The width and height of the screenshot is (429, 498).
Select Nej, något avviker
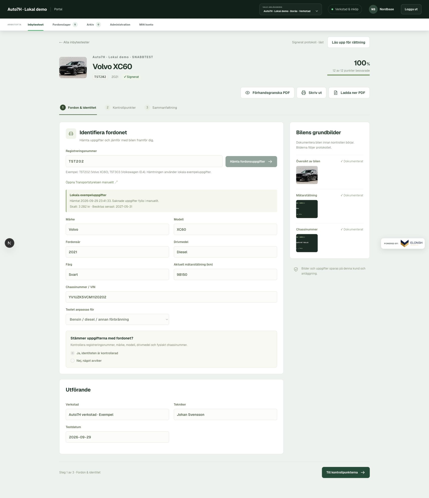click(72, 360)
